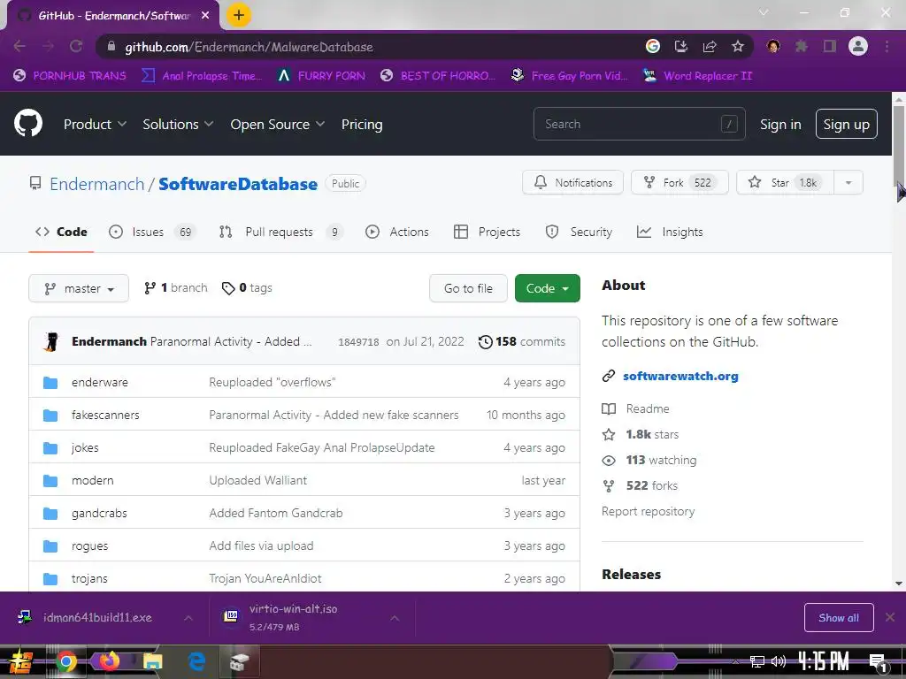906x679 pixels.
Task: Open the rogues folder
Action: (x=89, y=545)
